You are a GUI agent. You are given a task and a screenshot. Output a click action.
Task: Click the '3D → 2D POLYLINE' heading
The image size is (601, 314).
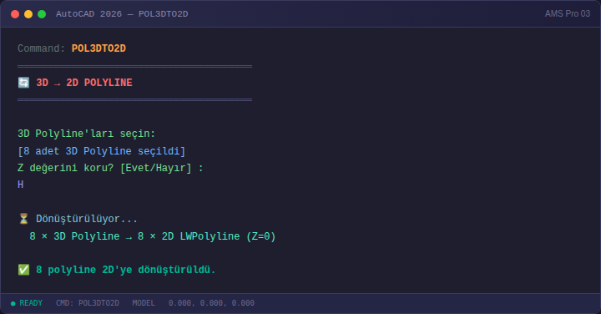point(84,83)
